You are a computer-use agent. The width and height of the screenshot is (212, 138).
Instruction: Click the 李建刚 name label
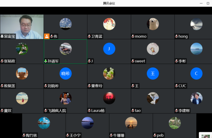click(x=184, y=111)
